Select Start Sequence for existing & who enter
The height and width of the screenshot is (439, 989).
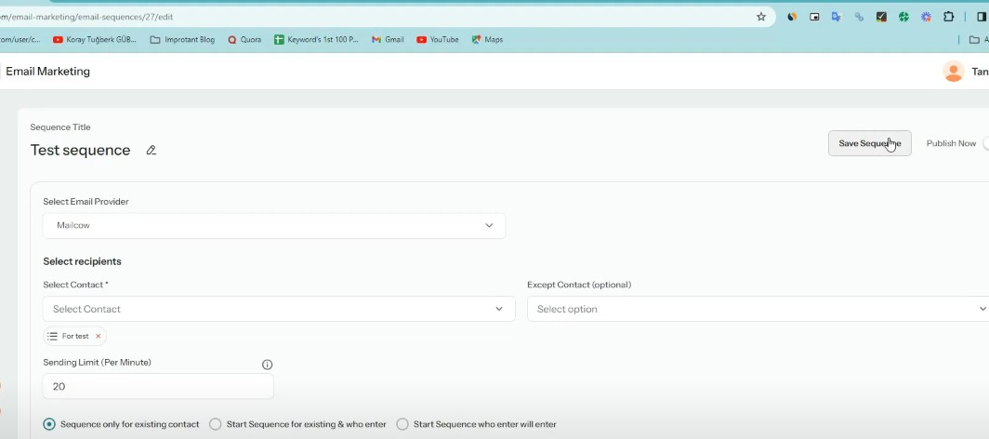(x=215, y=424)
